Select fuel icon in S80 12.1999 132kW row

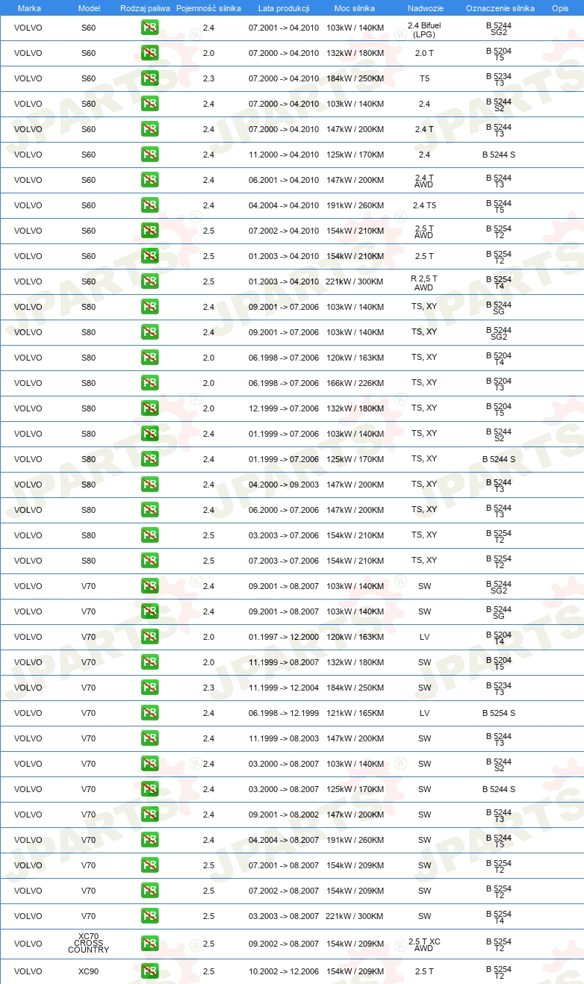tap(149, 409)
